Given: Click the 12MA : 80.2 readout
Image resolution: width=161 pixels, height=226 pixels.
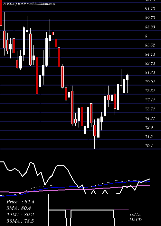Looking at the screenshot, I should tap(20, 215).
